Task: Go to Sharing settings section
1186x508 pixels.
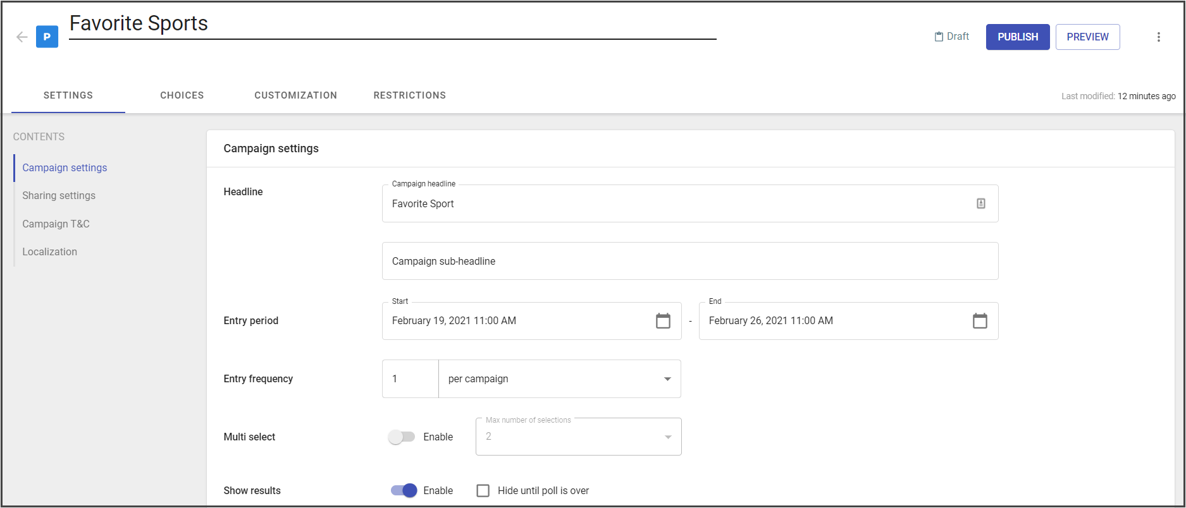Action: click(x=59, y=195)
